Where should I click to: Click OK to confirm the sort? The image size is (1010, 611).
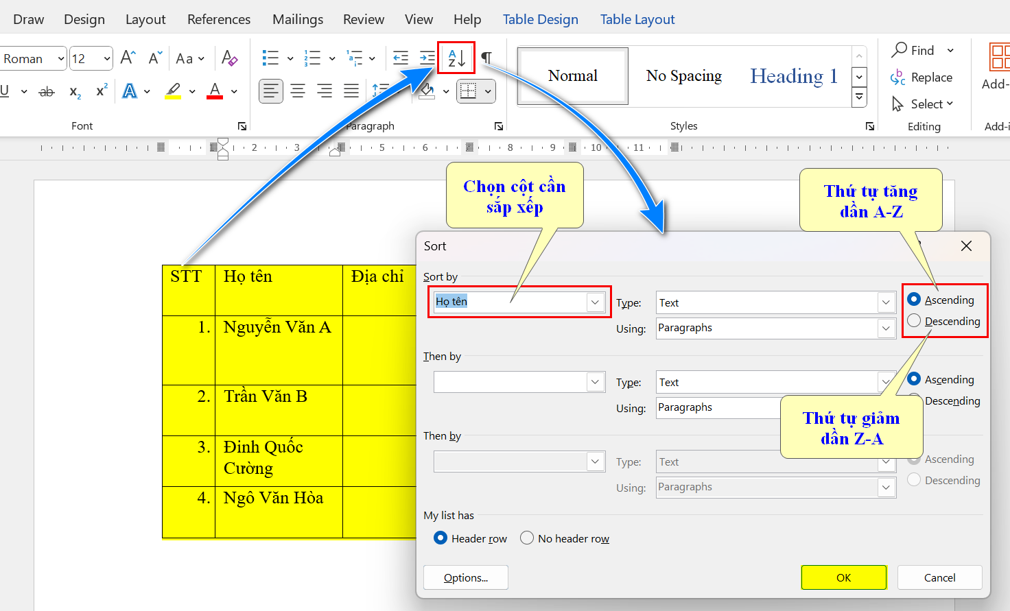tap(843, 577)
